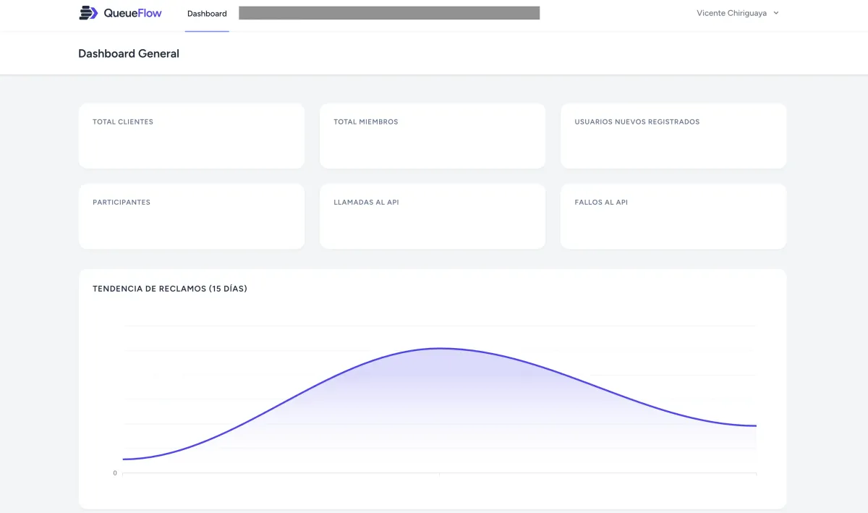Open the Vicente Chiriguaya user menu

click(738, 13)
